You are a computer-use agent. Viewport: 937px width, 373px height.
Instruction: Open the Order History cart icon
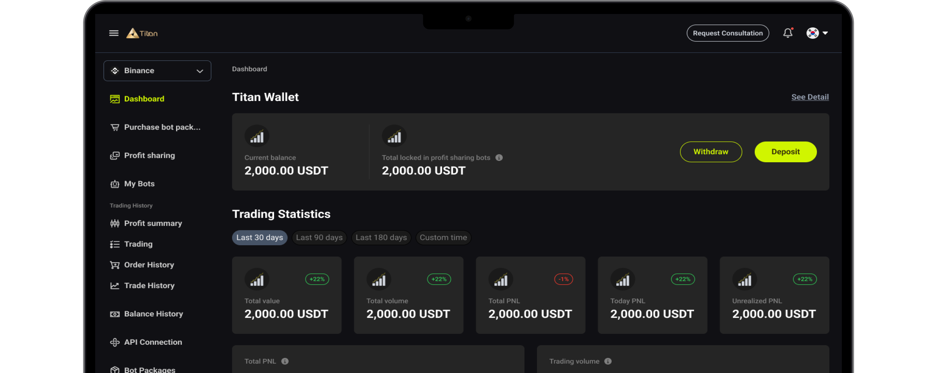click(114, 265)
